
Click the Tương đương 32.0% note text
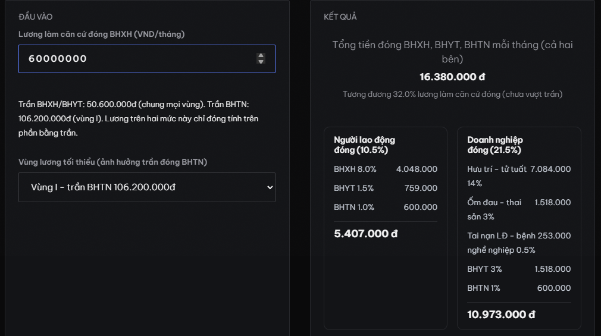(452, 94)
